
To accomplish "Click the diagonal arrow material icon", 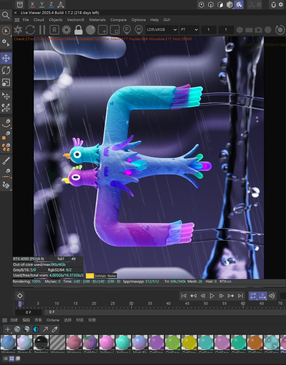I will click(x=45, y=329).
